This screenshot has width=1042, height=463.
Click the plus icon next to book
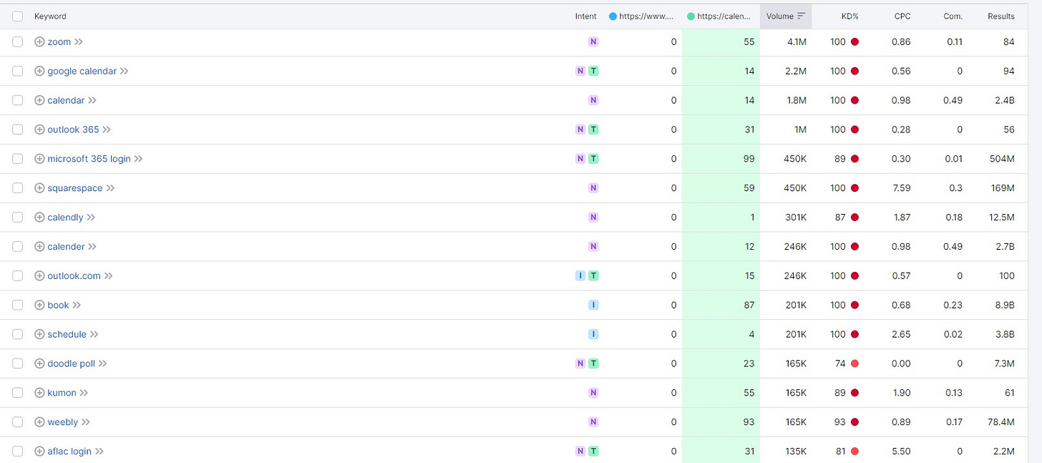[39, 305]
